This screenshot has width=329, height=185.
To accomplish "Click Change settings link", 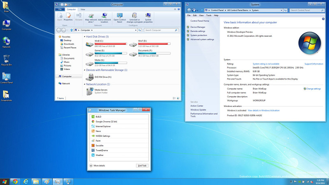I will [x=313, y=89].
